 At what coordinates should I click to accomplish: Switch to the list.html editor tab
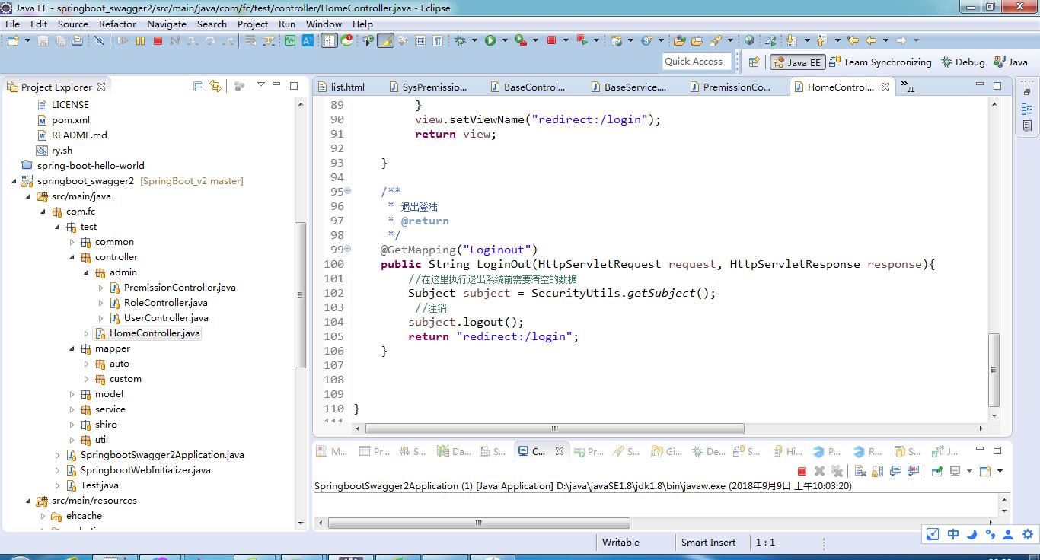coord(340,87)
